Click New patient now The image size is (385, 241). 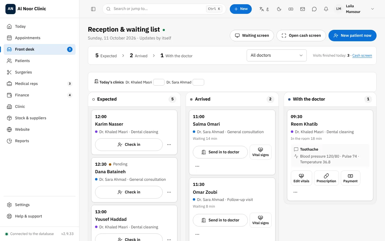coord(353,36)
